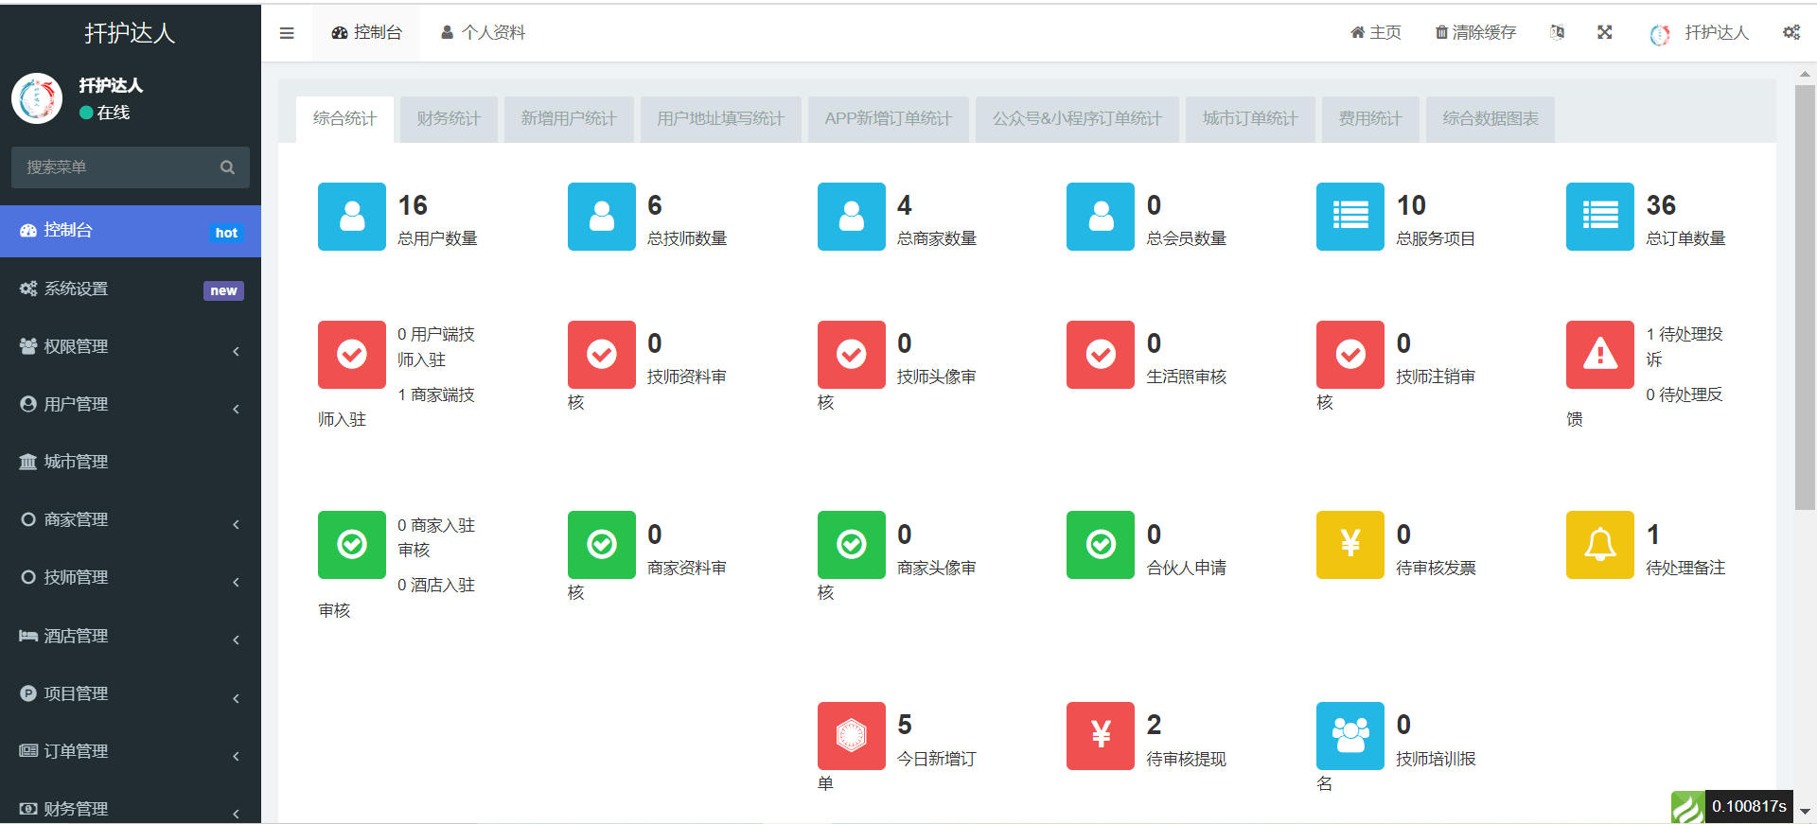This screenshot has height=824, width=1817.
Task: Expand the 权限管理 sidebar menu
Action: (x=131, y=347)
